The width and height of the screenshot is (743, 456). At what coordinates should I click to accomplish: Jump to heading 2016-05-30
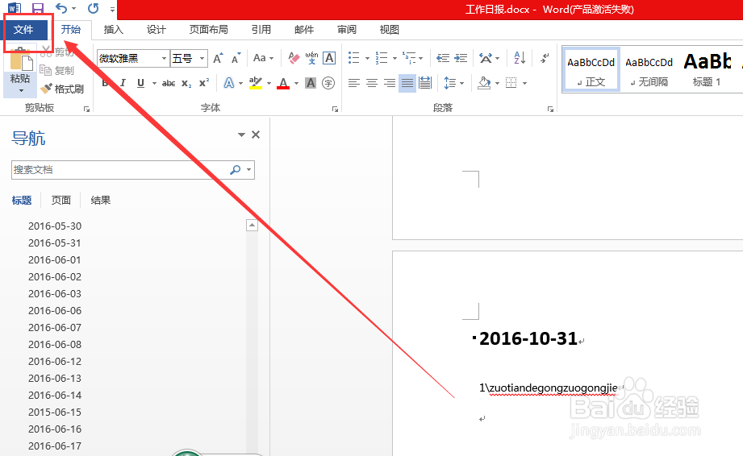pos(55,226)
